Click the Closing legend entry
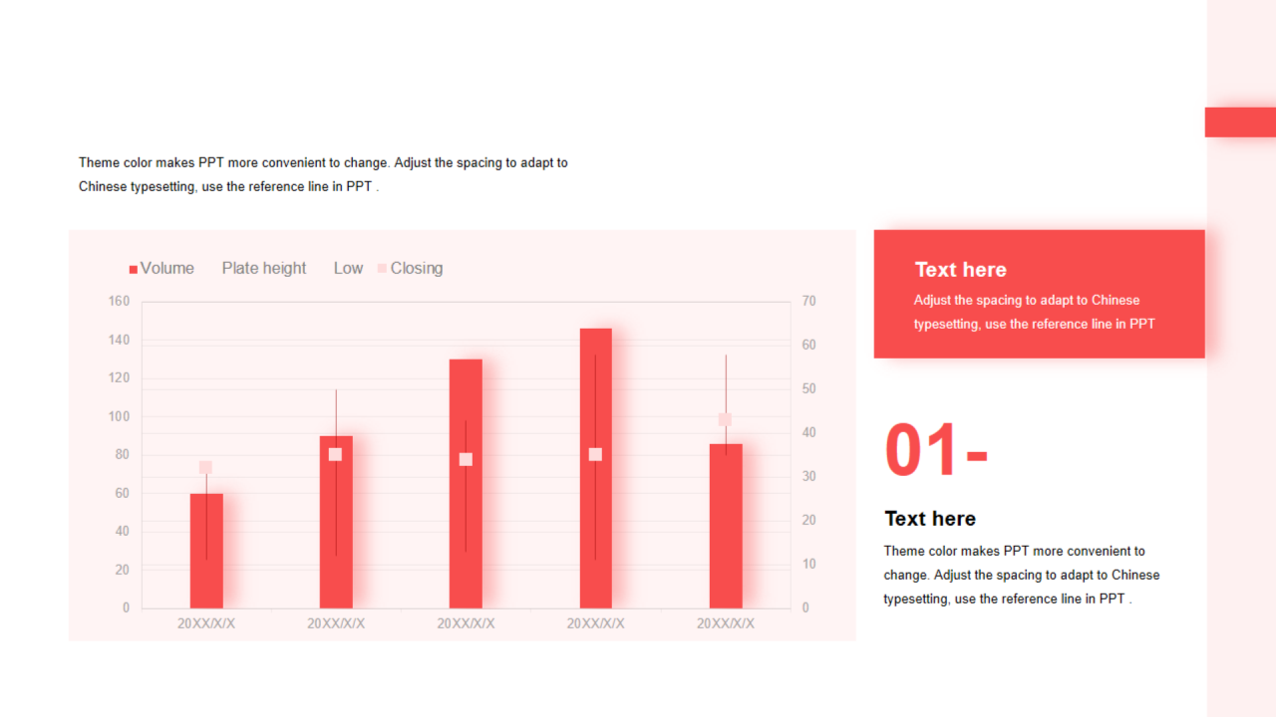The height and width of the screenshot is (717, 1276). 410,268
